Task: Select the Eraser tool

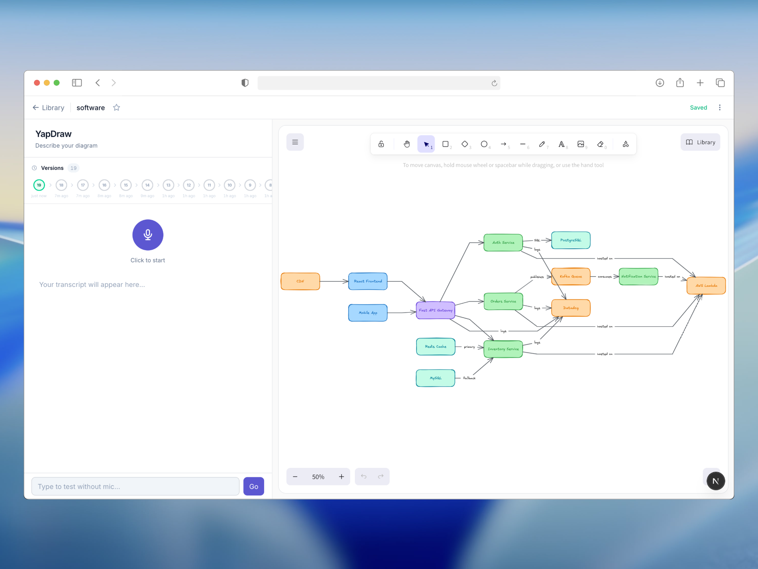Action: [x=600, y=144]
